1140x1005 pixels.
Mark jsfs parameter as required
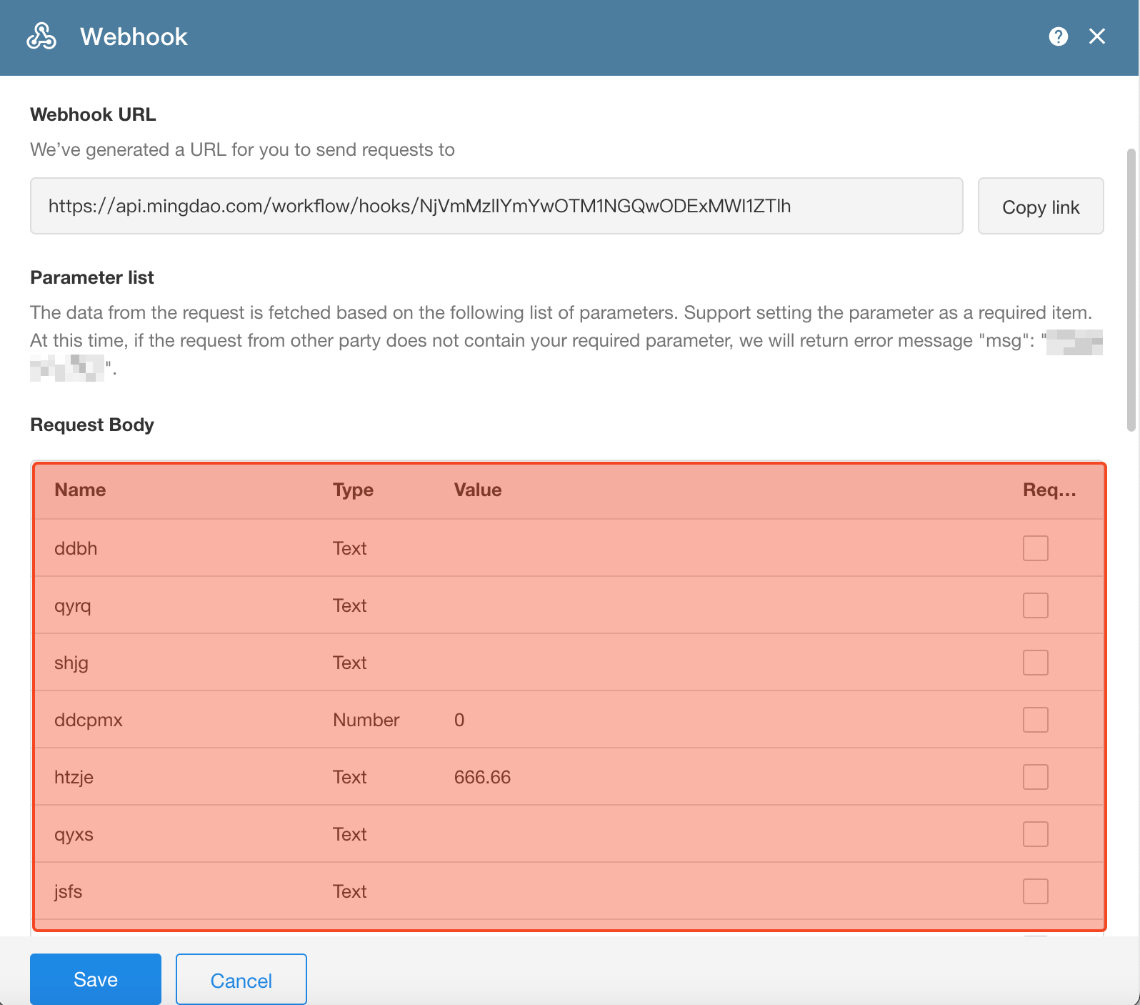tap(1035, 891)
